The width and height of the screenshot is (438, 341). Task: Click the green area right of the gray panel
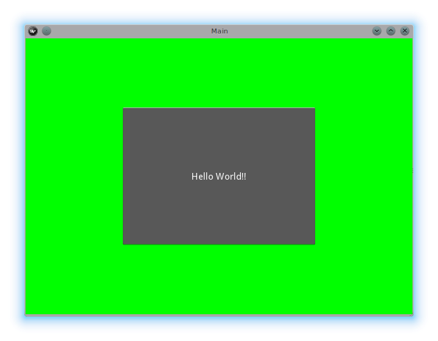pyautogui.click(x=364, y=177)
